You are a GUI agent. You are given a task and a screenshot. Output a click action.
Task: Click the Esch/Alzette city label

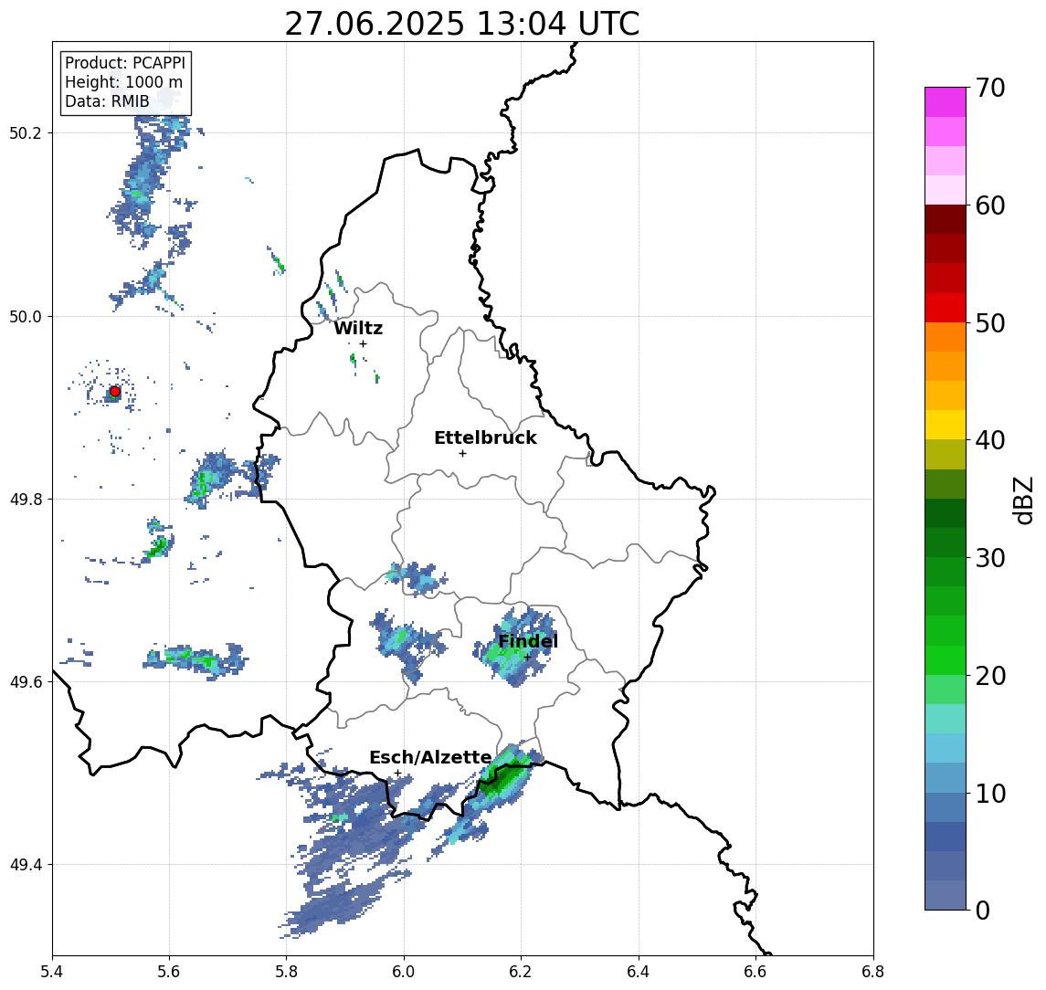430,758
